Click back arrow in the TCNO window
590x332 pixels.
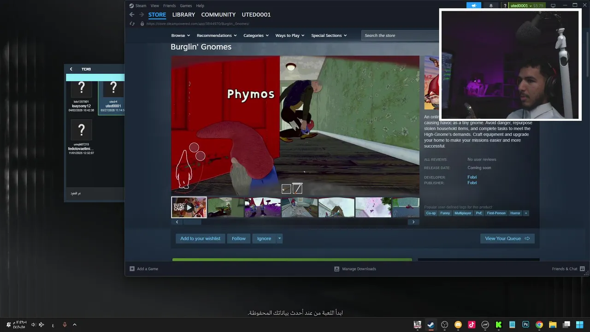[71, 69]
